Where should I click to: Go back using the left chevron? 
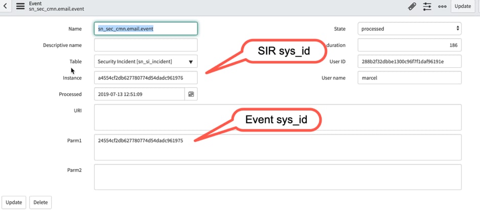[5, 6]
